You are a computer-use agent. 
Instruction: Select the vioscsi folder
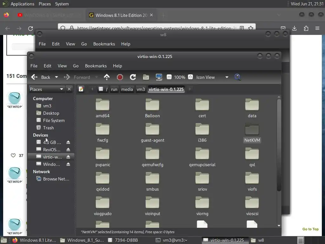(x=252, y=206)
